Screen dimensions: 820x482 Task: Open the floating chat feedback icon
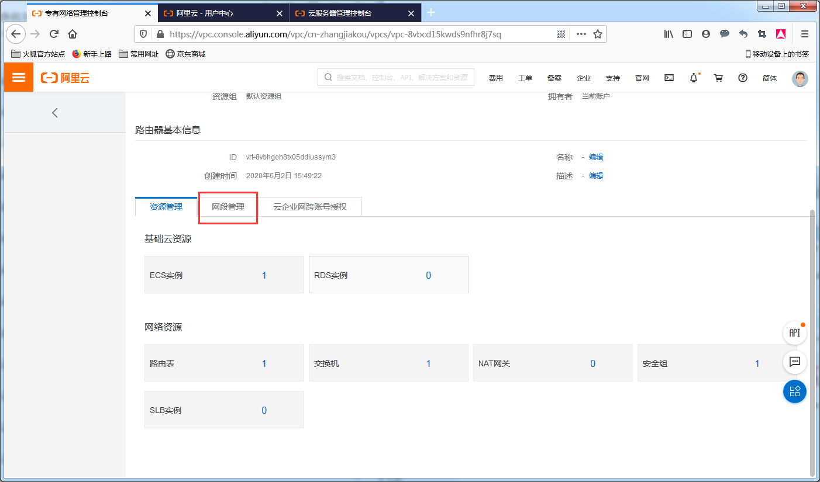coord(794,362)
